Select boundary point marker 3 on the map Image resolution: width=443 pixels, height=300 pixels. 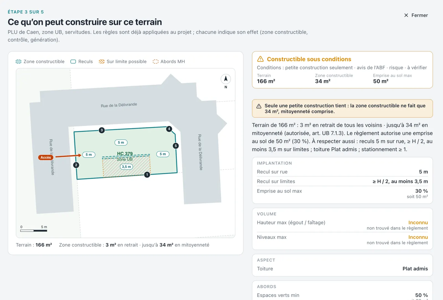pos(102,130)
